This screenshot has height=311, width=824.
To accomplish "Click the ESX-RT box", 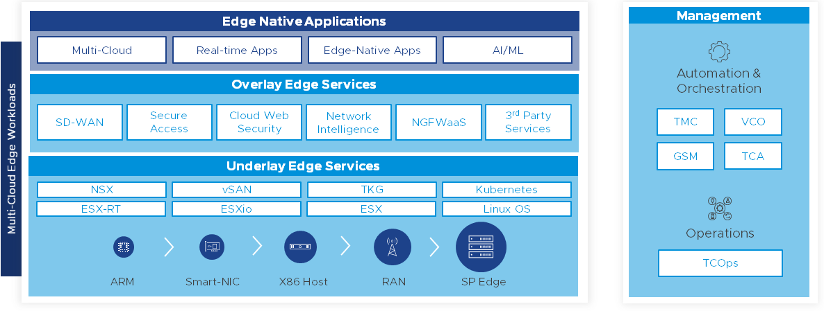I will coord(101,209).
